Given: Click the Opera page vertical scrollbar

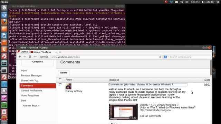Looking at the screenshot, I should tap(211, 68).
